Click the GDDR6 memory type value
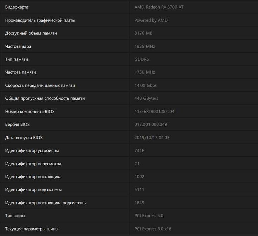258x236 pixels. [x=141, y=59]
